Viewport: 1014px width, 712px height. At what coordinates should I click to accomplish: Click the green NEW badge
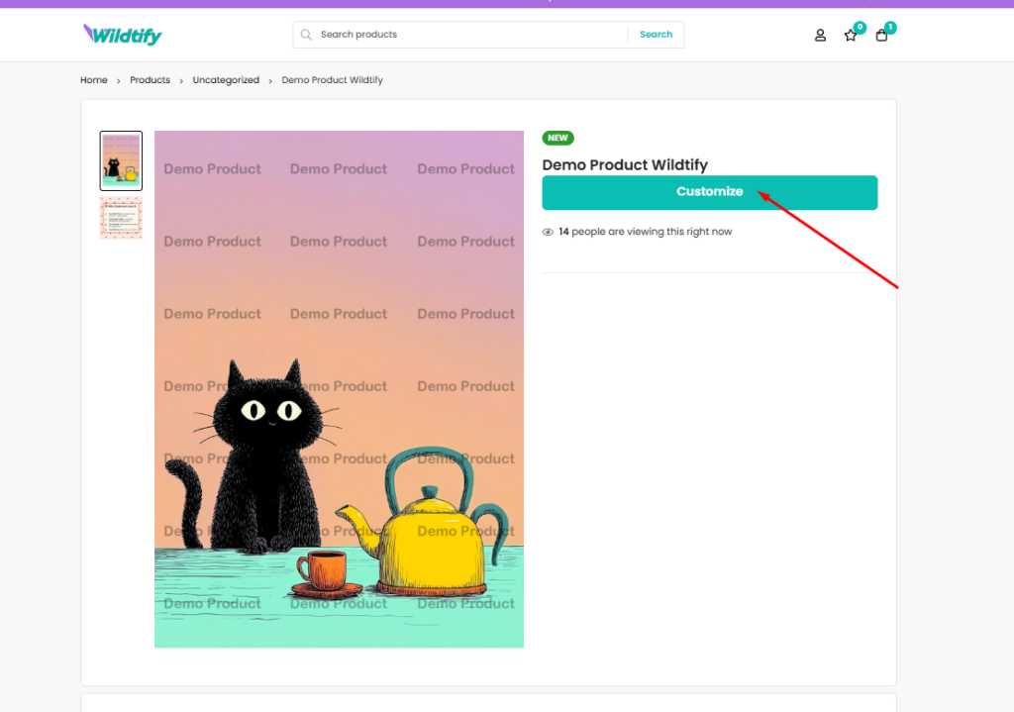click(x=558, y=139)
